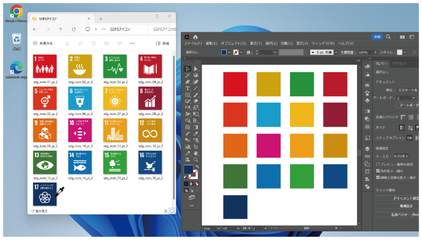Open stroke color dropdown in control bar
This screenshot has width=422, height=240.
(x=241, y=52)
